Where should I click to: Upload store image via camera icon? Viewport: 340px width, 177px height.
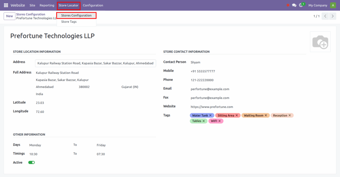coord(320,42)
